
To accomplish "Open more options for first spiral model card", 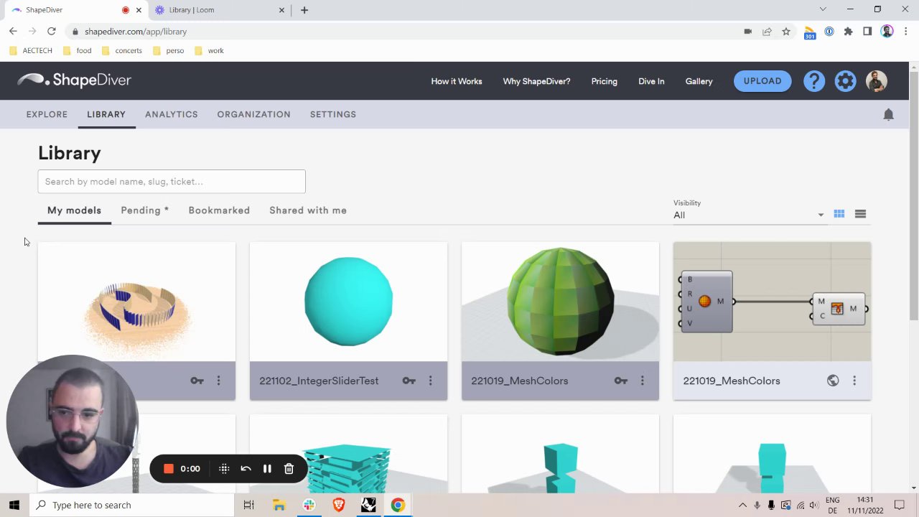I will [218, 381].
